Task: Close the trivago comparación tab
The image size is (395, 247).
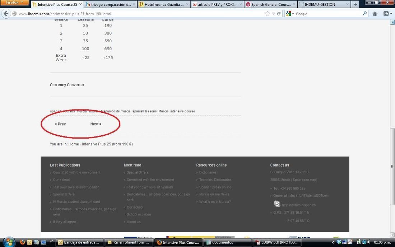Action: (x=134, y=4)
